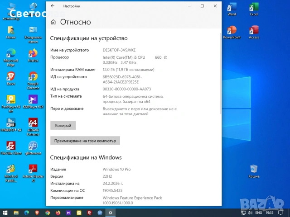Open the MiniTool Partition desktop shortcut
This screenshot has width=290, height=217.
[11, 173]
